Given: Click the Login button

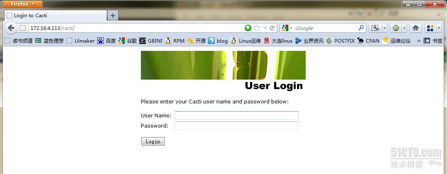Looking at the screenshot, I should click(153, 141).
